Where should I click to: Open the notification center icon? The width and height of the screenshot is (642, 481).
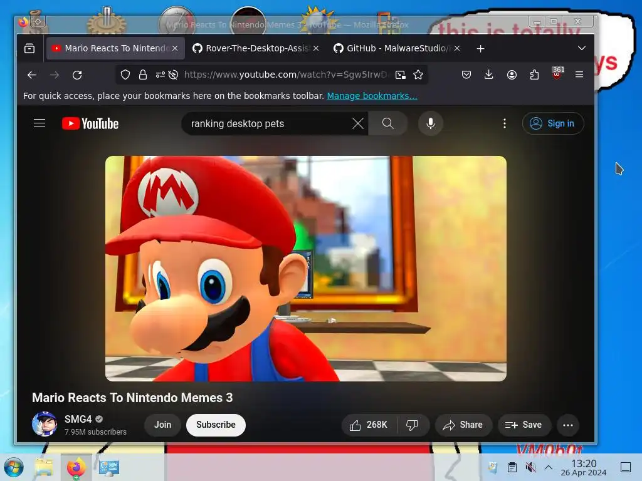626,467
